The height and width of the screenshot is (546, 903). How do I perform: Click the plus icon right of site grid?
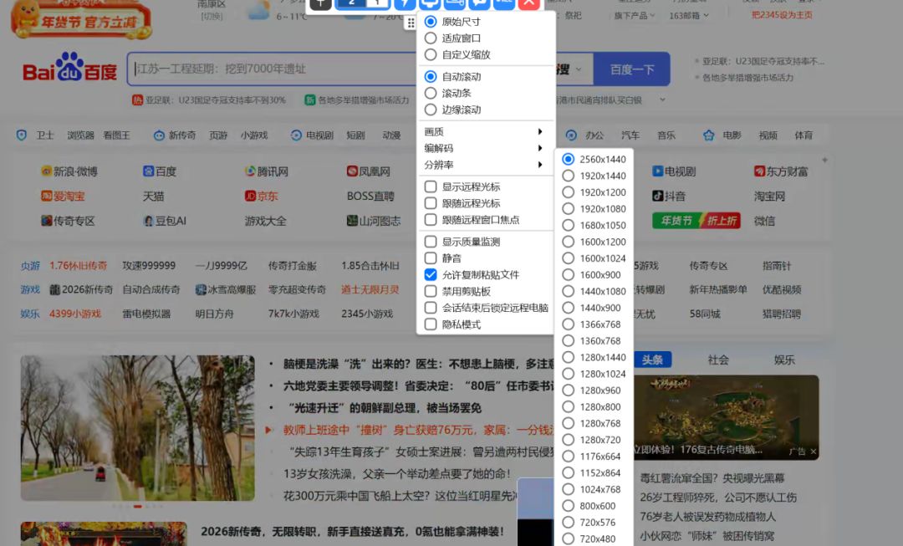824,160
